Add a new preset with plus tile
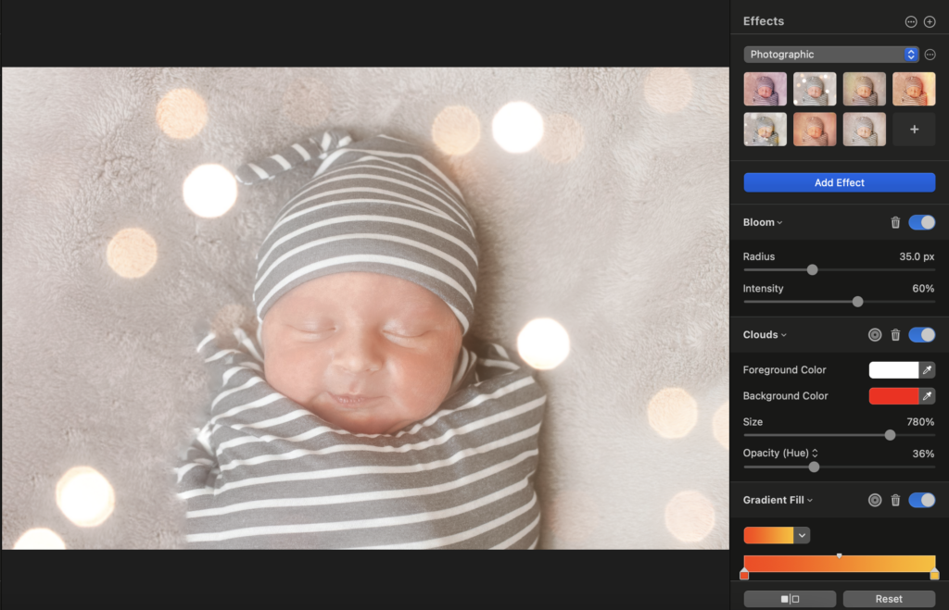949x610 pixels. pyautogui.click(x=914, y=130)
